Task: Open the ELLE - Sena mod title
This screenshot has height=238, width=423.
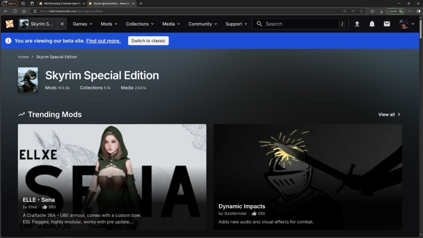Action: click(x=39, y=200)
